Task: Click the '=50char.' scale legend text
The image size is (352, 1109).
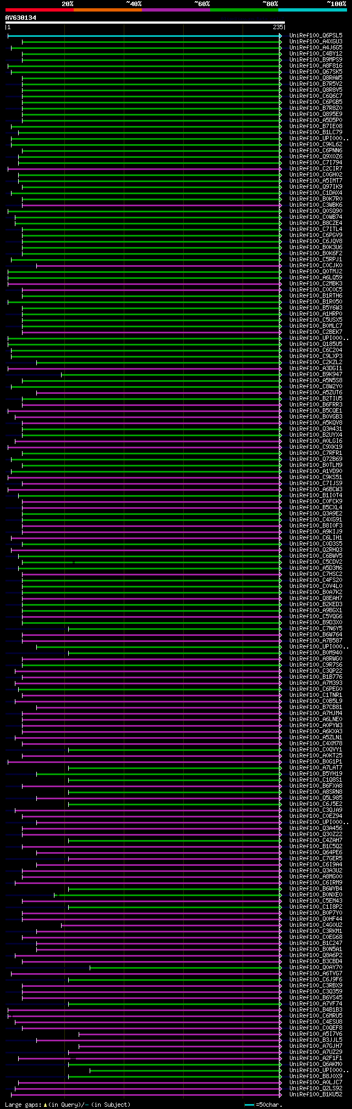Action: point(269,1105)
